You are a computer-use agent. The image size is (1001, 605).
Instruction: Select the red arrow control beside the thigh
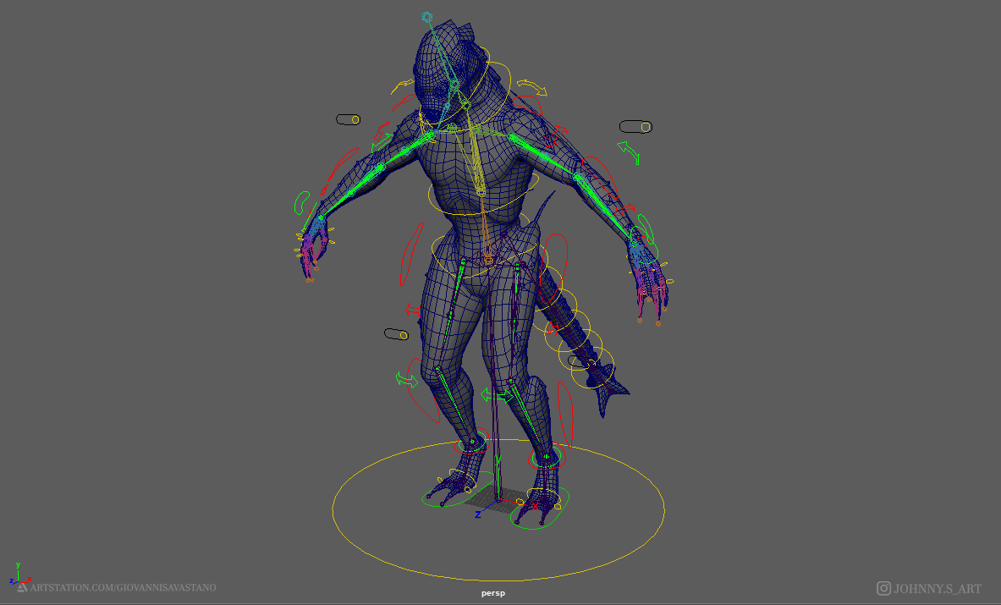[412, 311]
